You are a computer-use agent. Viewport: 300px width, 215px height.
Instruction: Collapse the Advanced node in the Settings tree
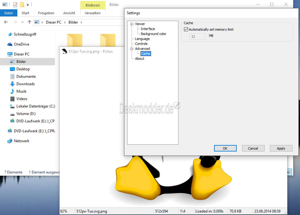[132, 49]
